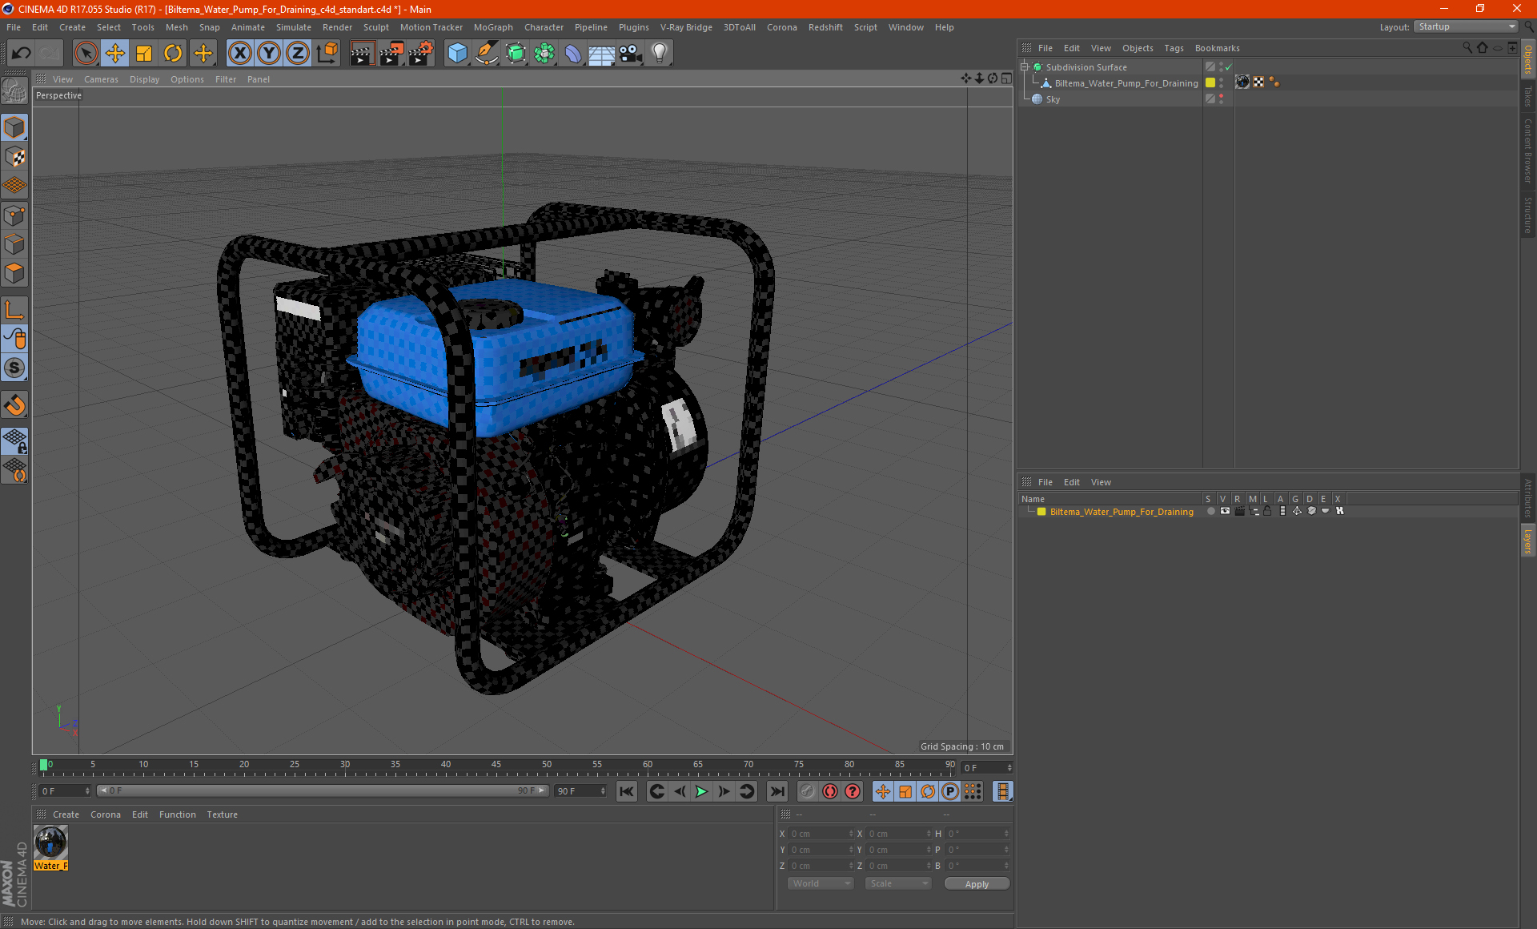This screenshot has width=1537, height=929.
Task: Toggle Subdivision Surface enable checkmark
Action: (x=1229, y=67)
